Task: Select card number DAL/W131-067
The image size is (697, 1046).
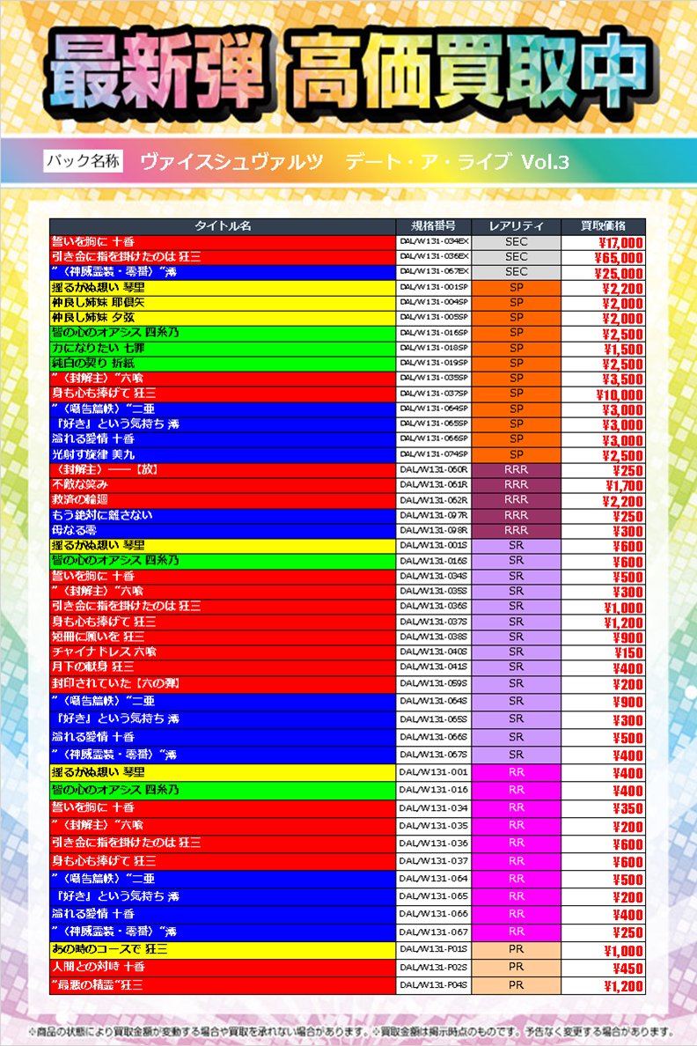Action: [433, 932]
